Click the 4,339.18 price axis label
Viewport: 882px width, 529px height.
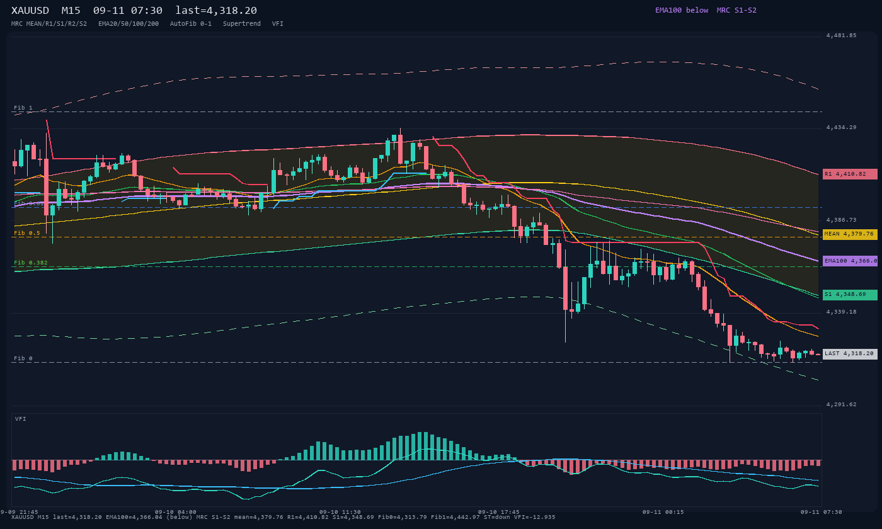tap(842, 312)
